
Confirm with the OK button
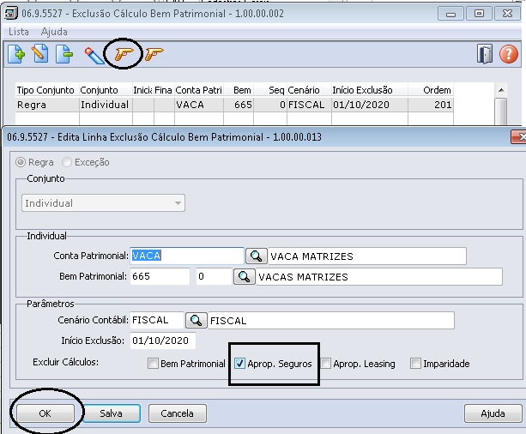pyautogui.click(x=45, y=413)
